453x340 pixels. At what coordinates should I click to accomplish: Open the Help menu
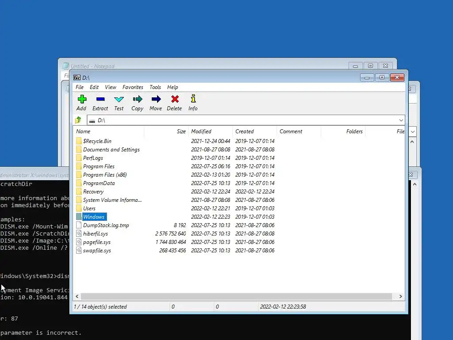[x=173, y=87]
